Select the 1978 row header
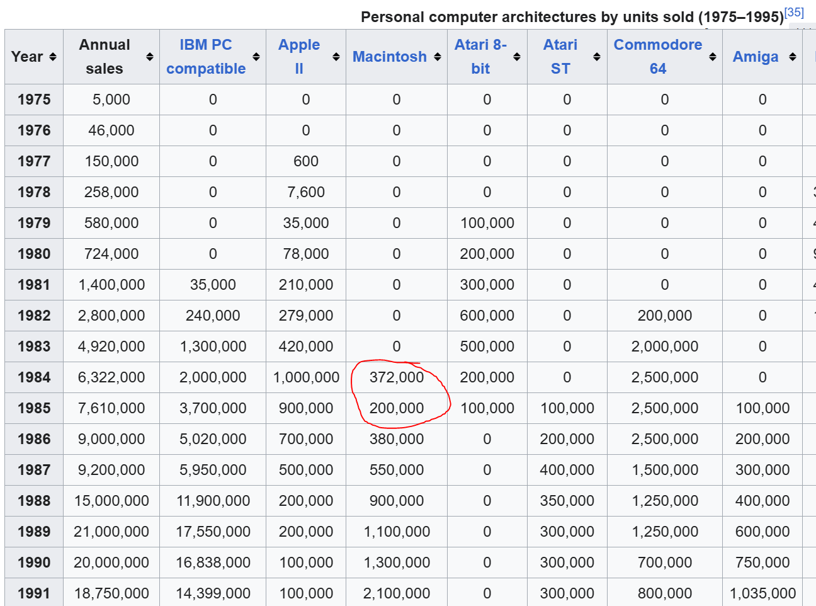Viewport: 816px width, 606px height. pyautogui.click(x=34, y=192)
